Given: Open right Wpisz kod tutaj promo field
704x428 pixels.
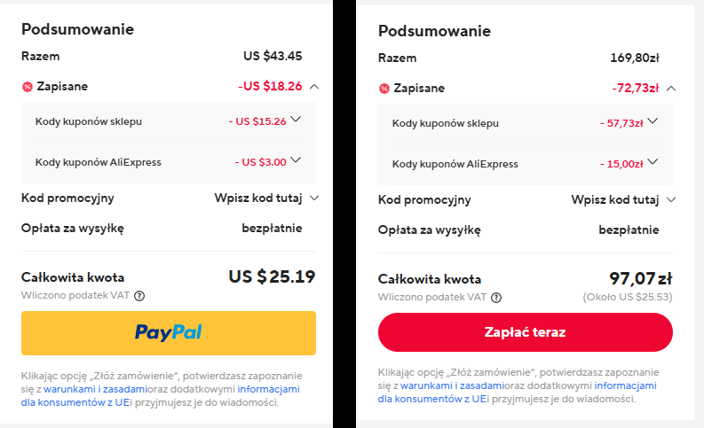Looking at the screenshot, I should tap(622, 199).
